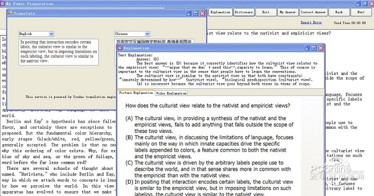Open the Dictionary tool
The width and height of the screenshot is (374, 196).
pos(244,12)
